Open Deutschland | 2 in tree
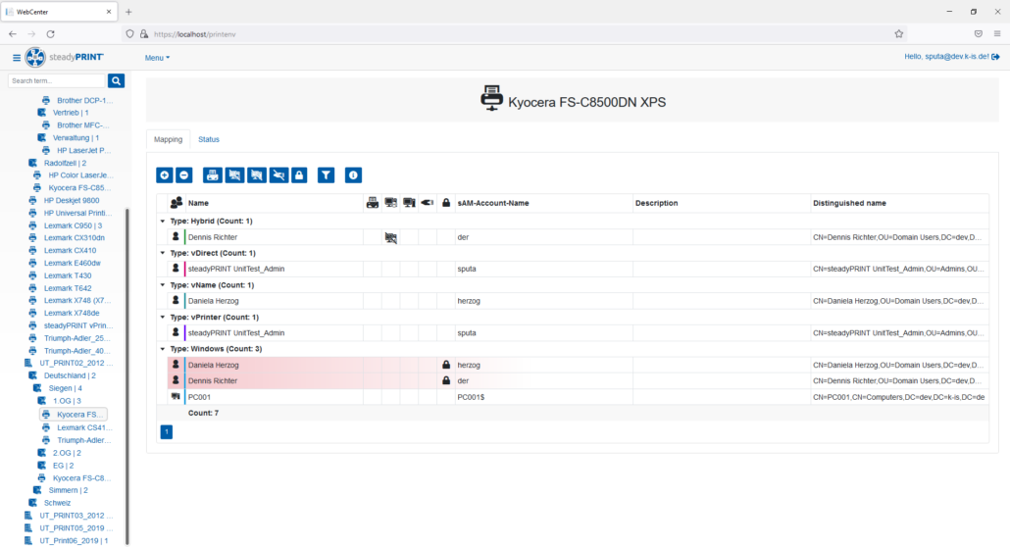The height and width of the screenshot is (547, 1010). pos(70,375)
